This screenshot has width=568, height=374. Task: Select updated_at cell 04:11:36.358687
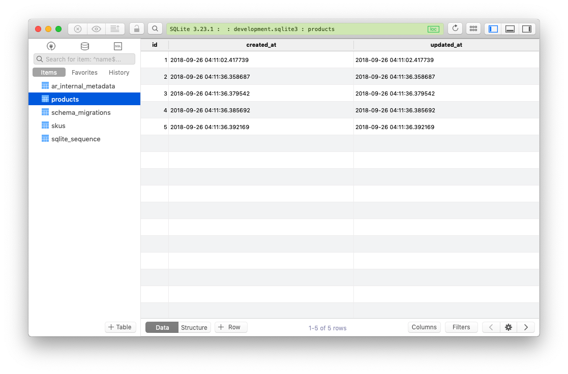[446, 76]
